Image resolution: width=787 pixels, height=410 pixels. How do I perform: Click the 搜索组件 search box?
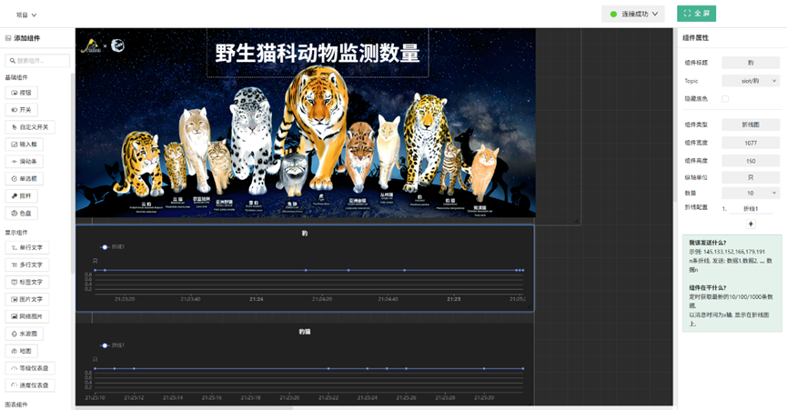point(38,61)
